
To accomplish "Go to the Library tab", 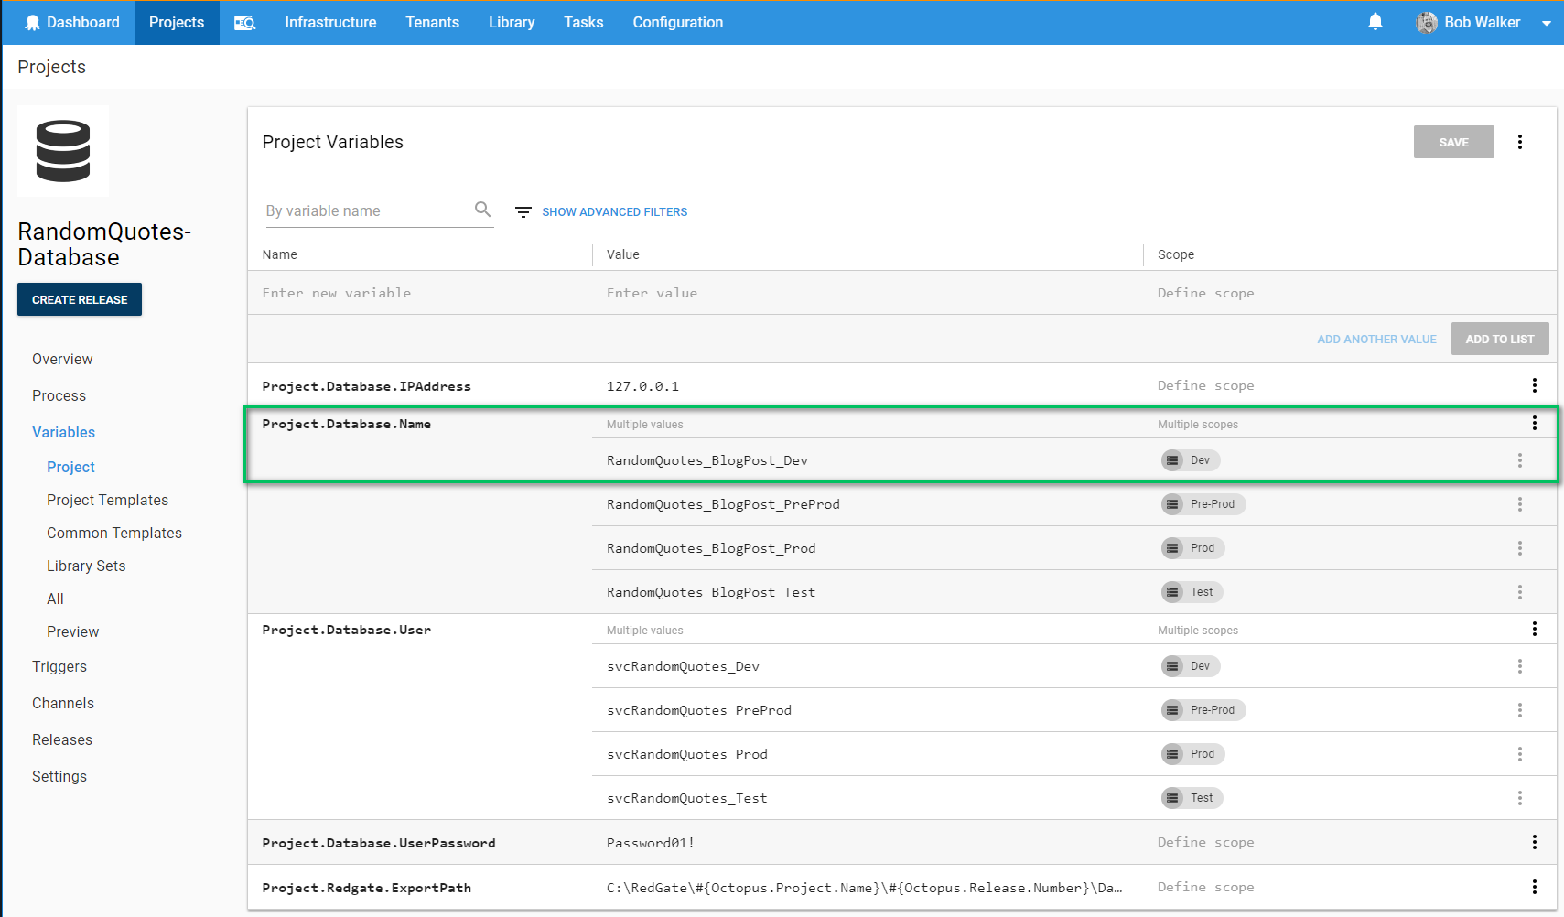I will click(511, 23).
